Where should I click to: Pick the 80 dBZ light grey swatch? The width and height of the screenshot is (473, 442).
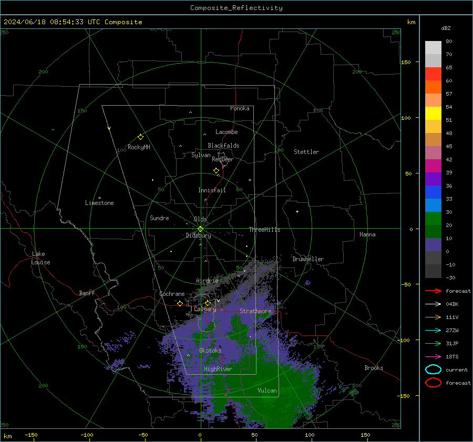[433, 48]
